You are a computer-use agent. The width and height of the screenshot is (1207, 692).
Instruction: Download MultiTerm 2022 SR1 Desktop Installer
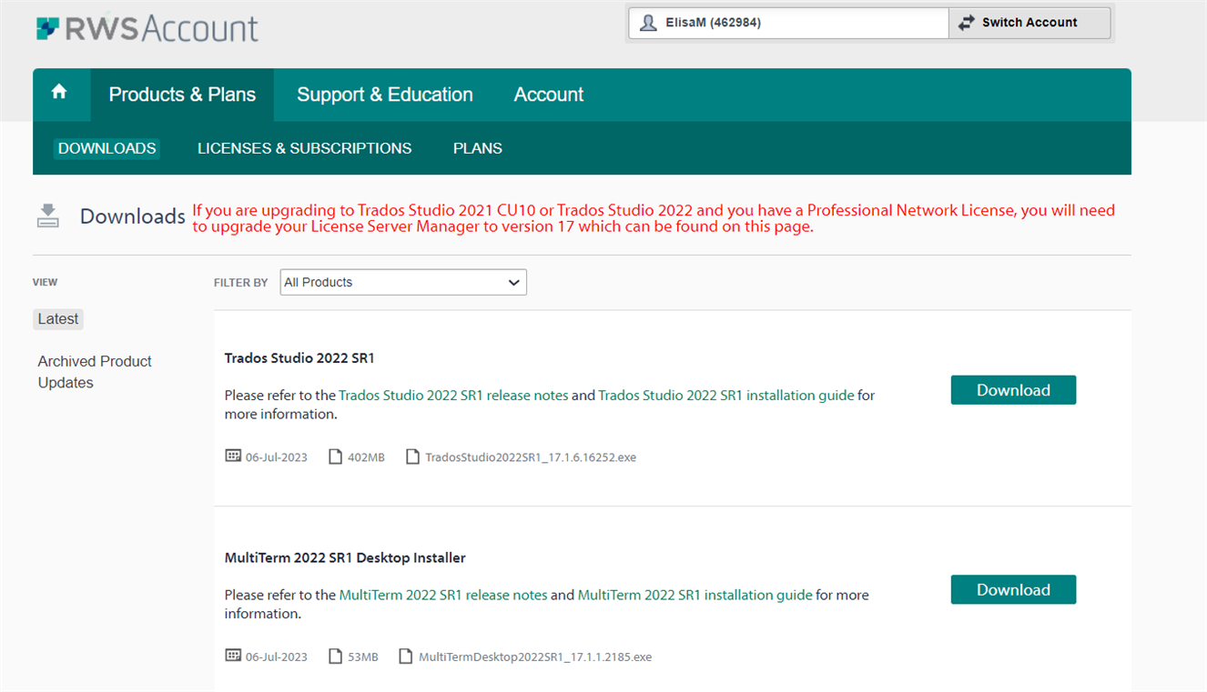click(x=1013, y=589)
